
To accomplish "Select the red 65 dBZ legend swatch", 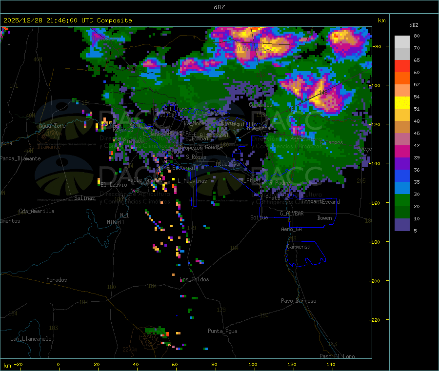I will click(402, 66).
